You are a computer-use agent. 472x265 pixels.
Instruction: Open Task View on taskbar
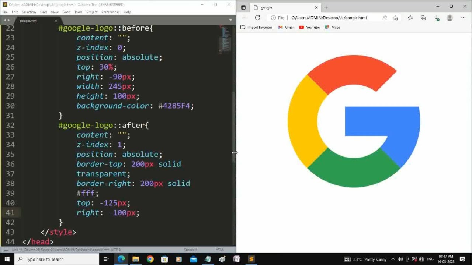106,259
